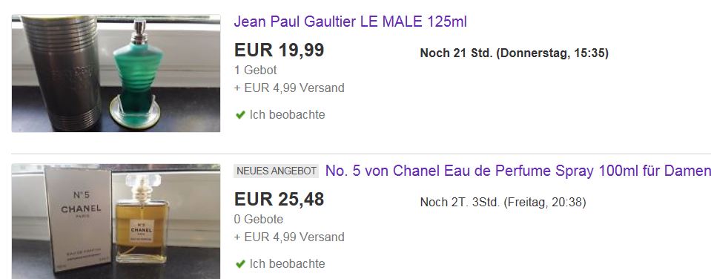Click the NEUES ANGEBOT badge
711x279 pixels.
276,171
